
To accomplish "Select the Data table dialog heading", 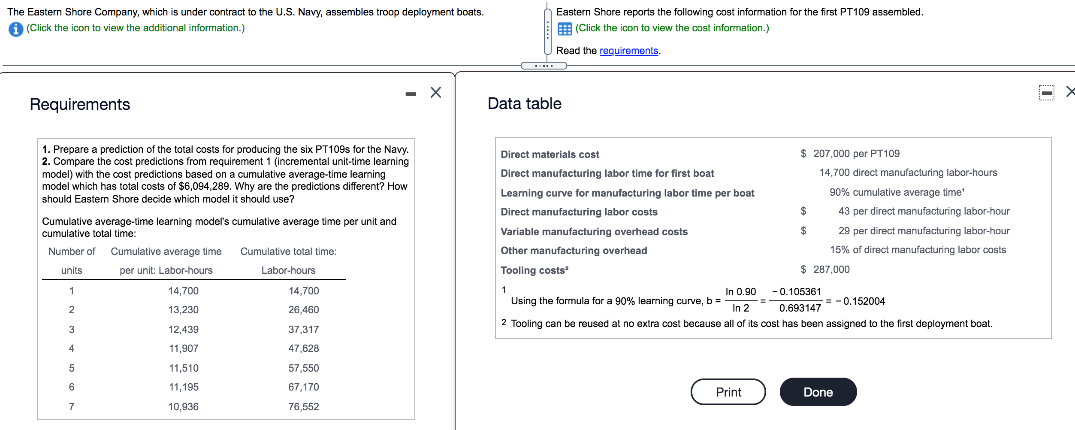I will point(525,103).
